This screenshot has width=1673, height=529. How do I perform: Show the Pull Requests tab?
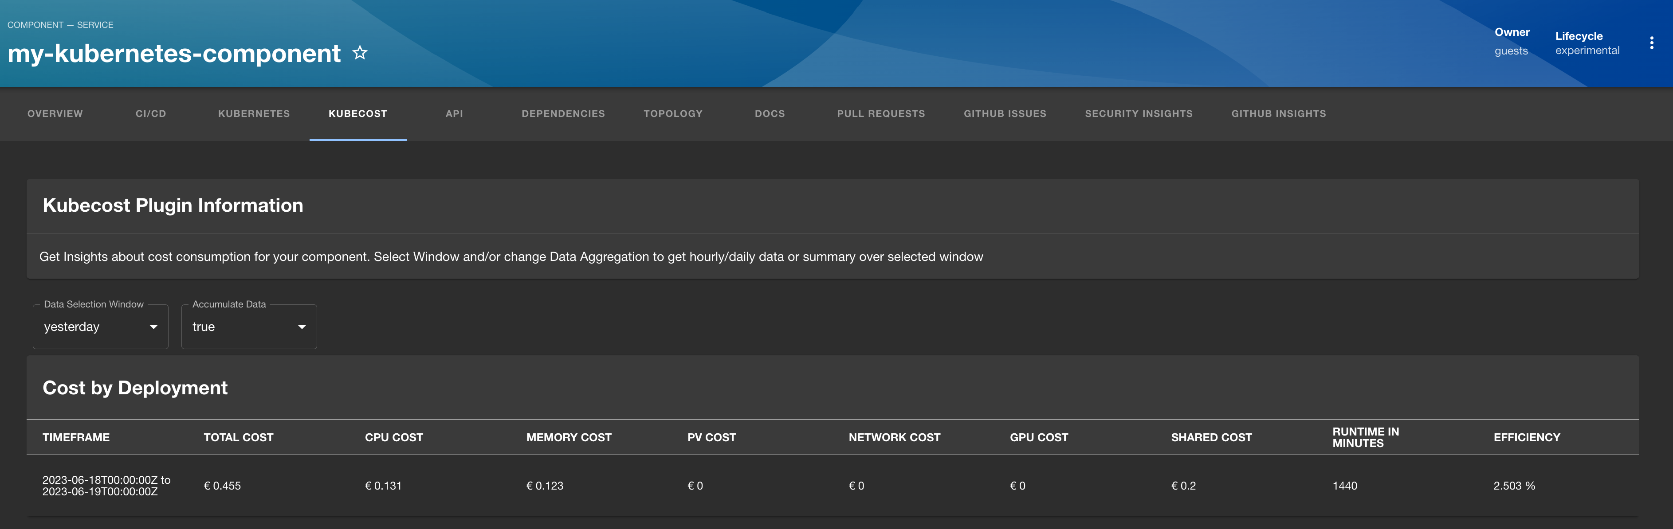(881, 113)
